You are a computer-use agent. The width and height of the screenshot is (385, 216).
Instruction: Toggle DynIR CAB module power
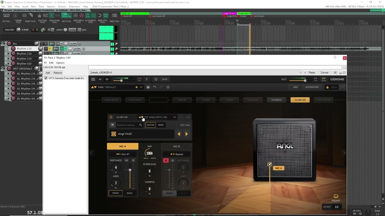(x=111, y=117)
